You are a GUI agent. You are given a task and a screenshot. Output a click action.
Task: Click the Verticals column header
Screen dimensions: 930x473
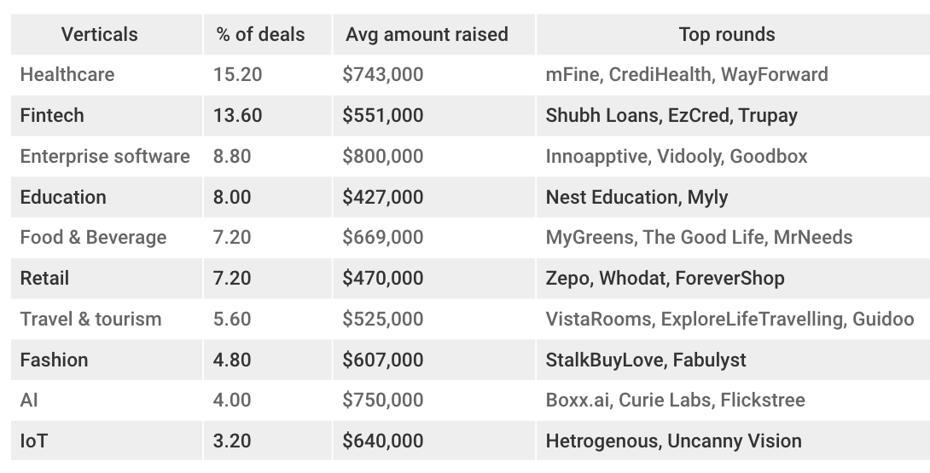point(99,35)
